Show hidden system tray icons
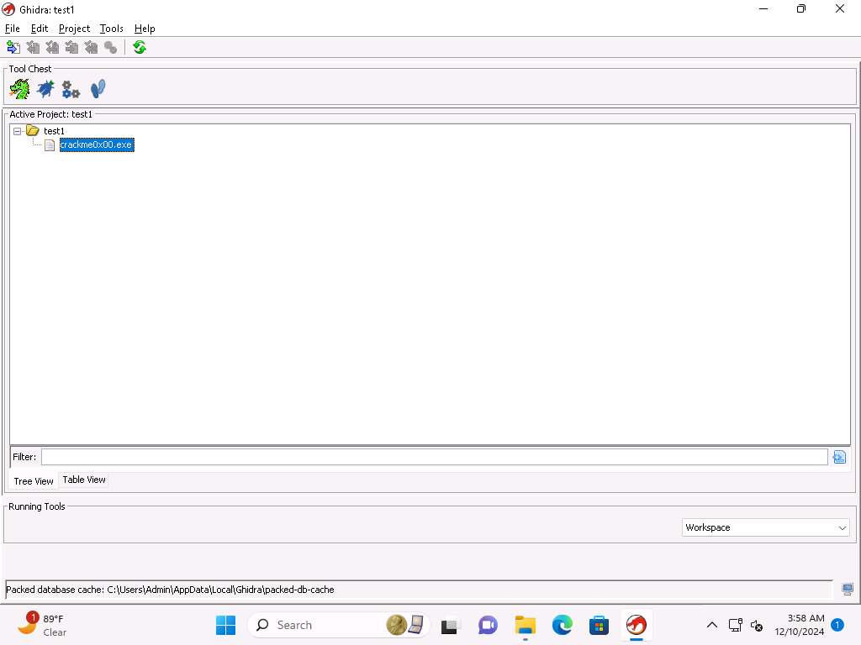The width and height of the screenshot is (861, 645). pyautogui.click(x=711, y=625)
